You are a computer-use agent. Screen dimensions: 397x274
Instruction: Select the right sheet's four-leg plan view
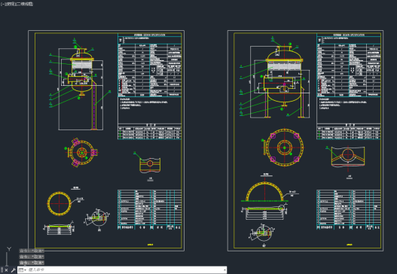click(x=284, y=148)
